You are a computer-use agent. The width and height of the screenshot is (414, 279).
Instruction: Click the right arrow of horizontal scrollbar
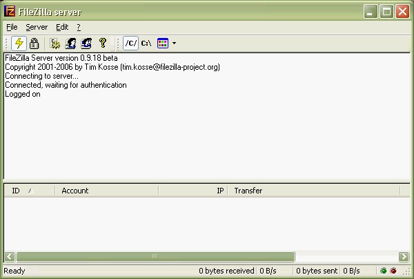pyautogui.click(x=404, y=256)
